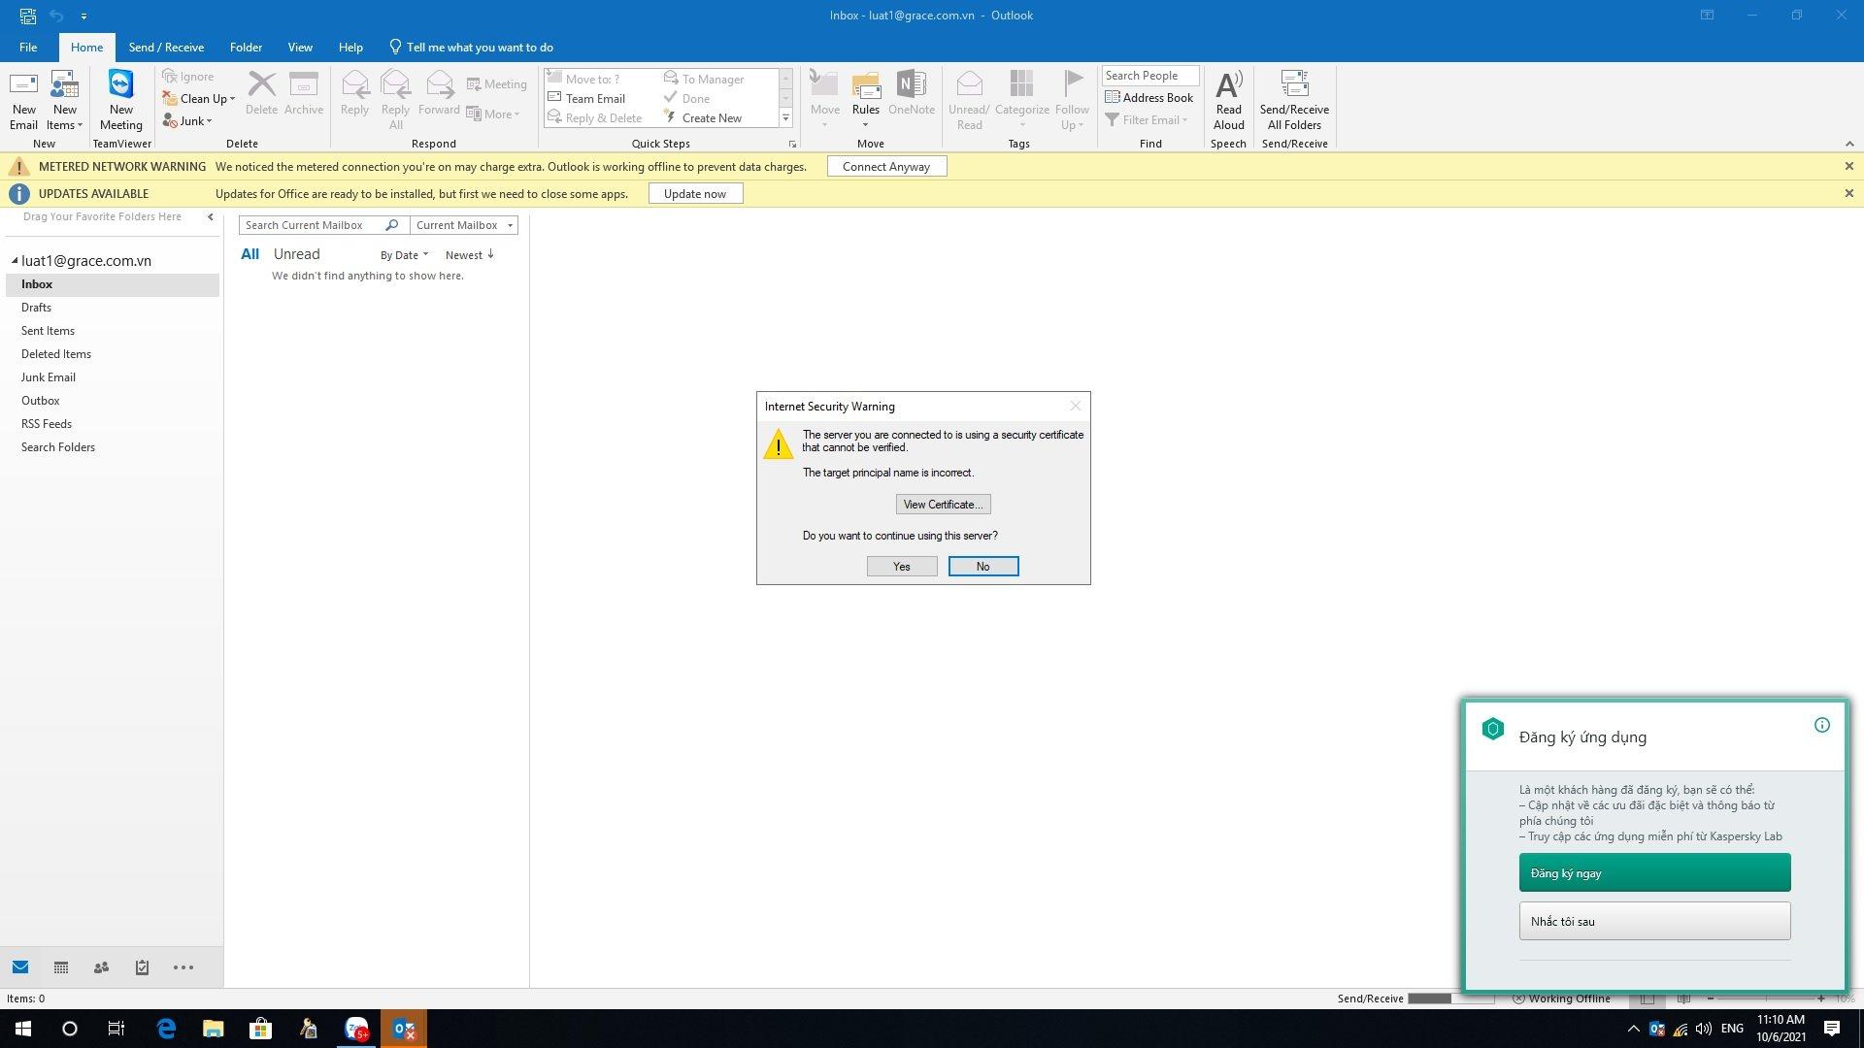This screenshot has height=1048, width=1864.
Task: Dismiss the updates available bar
Action: 1848,193
